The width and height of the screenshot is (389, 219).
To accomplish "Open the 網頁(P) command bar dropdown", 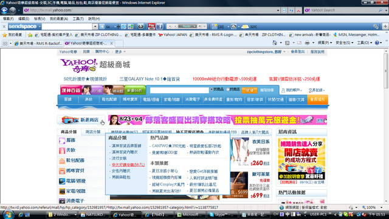I will coord(325,43).
